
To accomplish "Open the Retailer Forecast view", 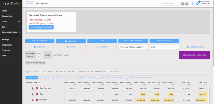I will point(66,72).
